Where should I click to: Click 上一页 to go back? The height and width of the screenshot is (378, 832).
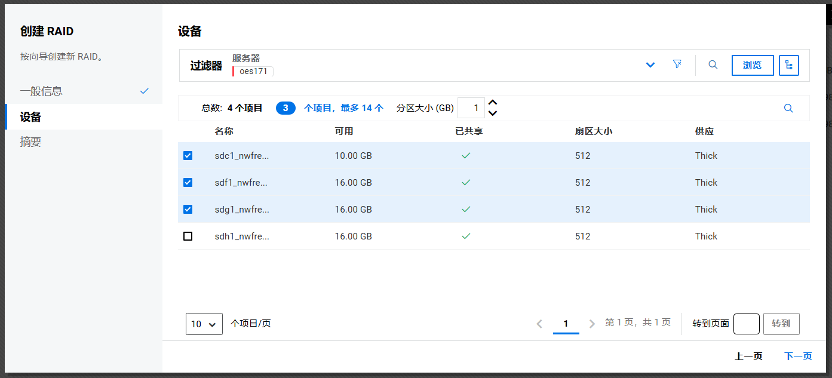click(748, 357)
